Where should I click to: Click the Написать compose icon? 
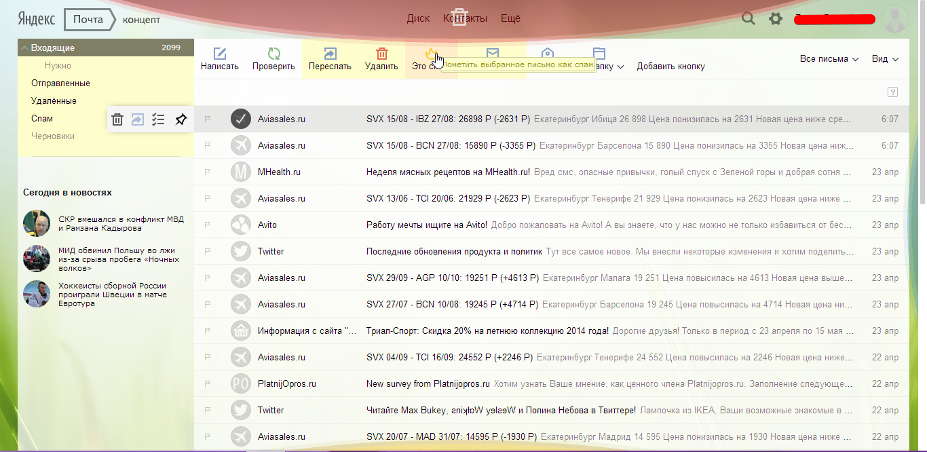[219, 54]
